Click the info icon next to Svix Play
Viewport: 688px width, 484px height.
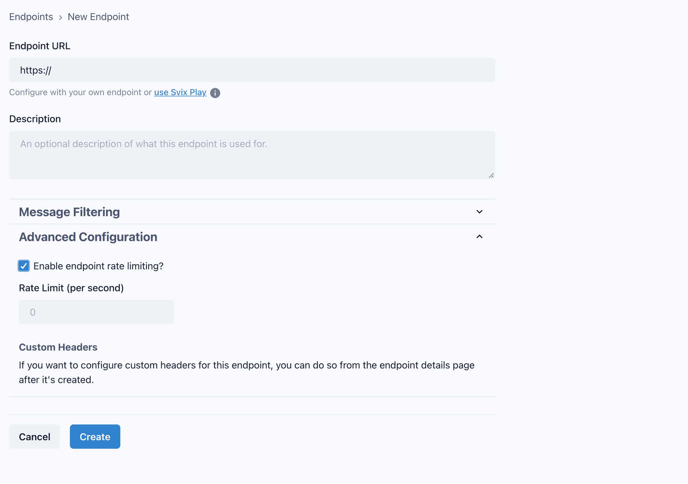click(x=215, y=93)
